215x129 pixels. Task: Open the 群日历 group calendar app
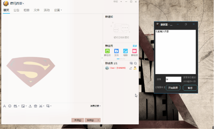click(x=107, y=51)
